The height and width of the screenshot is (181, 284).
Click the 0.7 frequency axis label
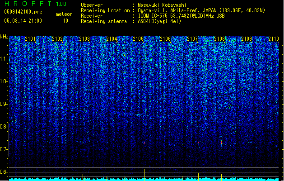tap(4, 149)
